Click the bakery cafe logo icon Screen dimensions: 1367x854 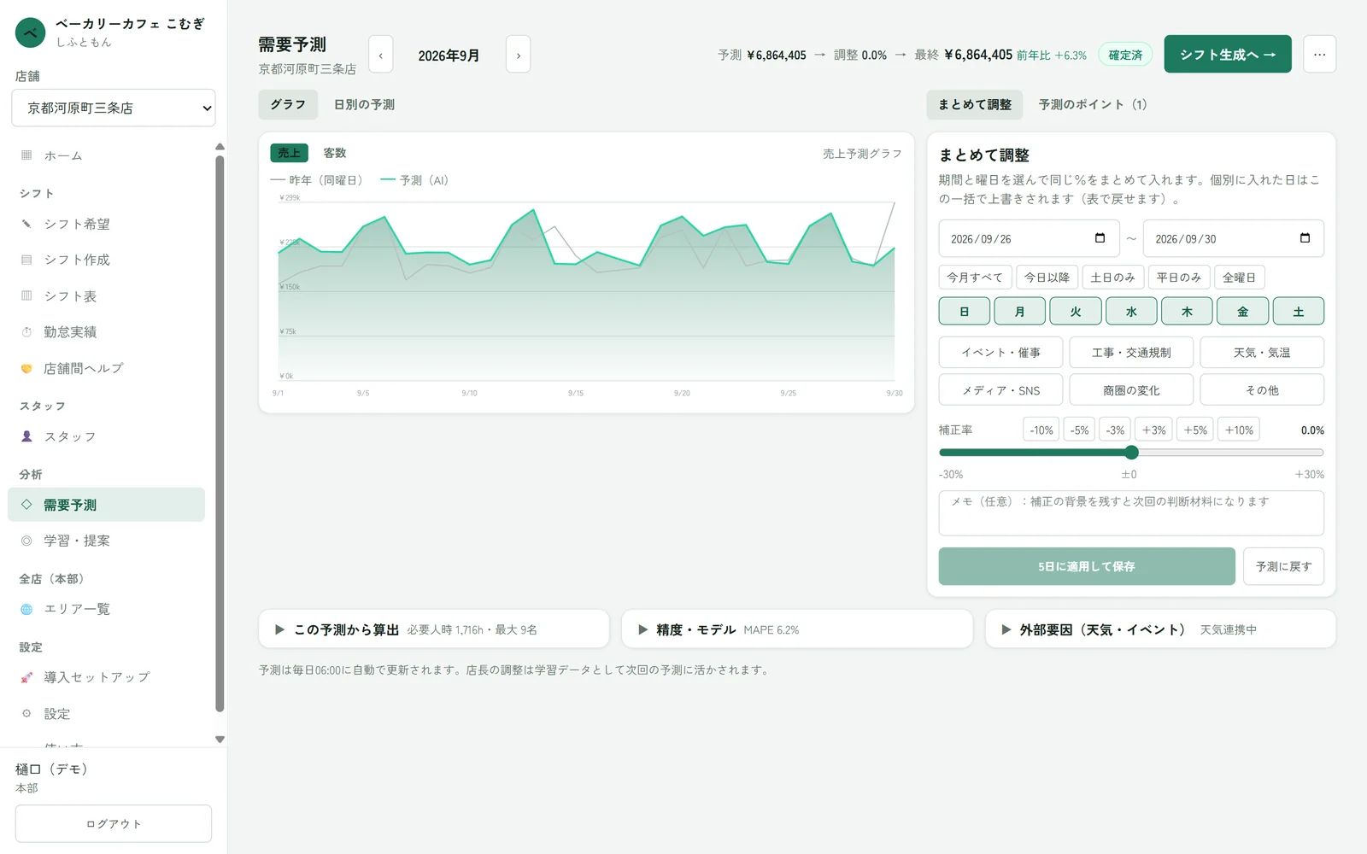(30, 32)
